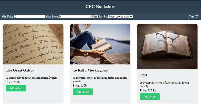Click the Min Price input field
The width and height of the screenshot is (201, 104).
coord(30,17)
